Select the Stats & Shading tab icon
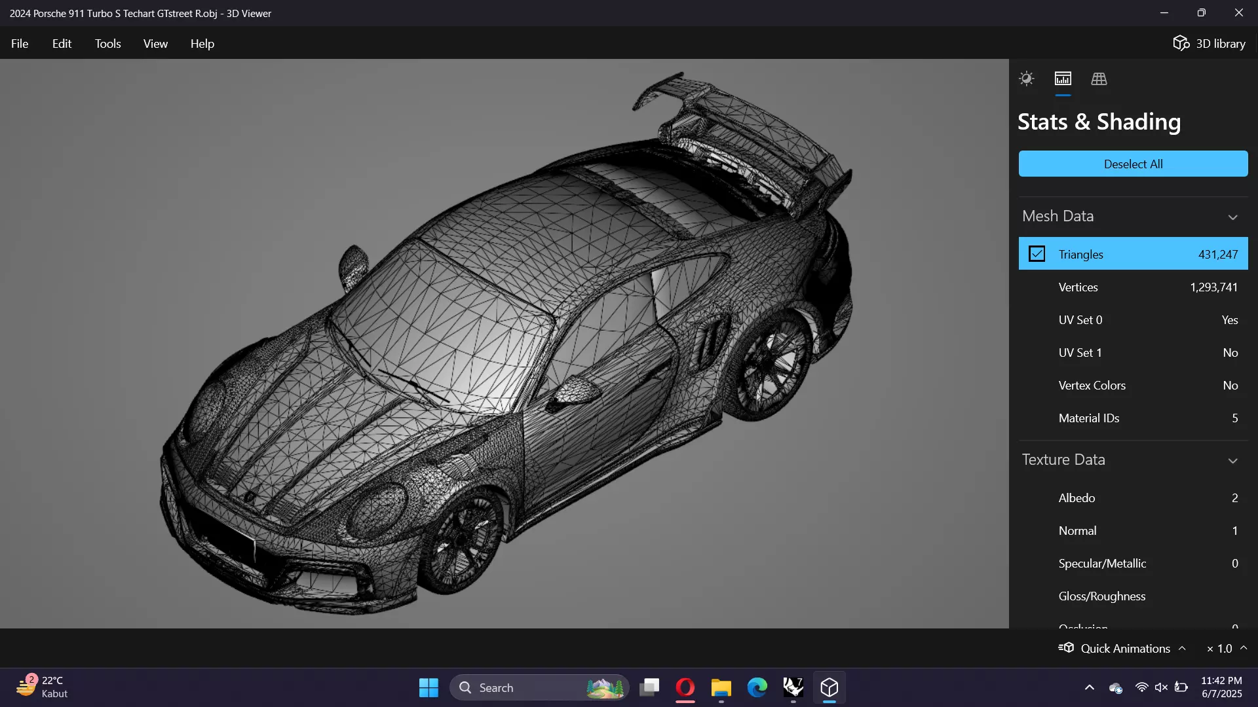 [x=1063, y=79]
